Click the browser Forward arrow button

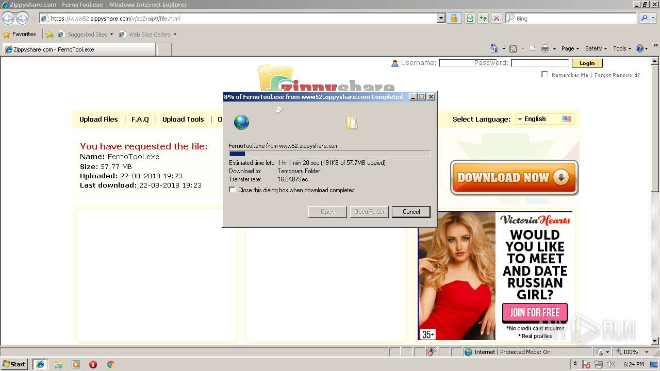(22, 19)
